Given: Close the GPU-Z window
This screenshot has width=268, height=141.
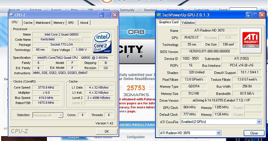Looking at the screenshot, I should pyautogui.click(x=262, y=15).
